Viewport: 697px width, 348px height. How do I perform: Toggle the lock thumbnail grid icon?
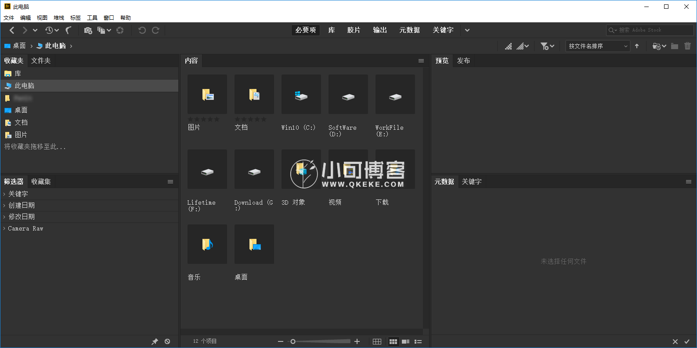pyautogui.click(x=377, y=341)
